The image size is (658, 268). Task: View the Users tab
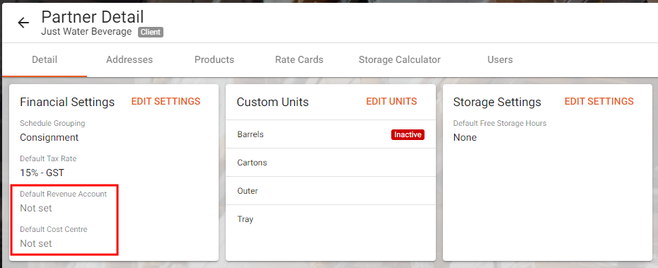coord(500,59)
